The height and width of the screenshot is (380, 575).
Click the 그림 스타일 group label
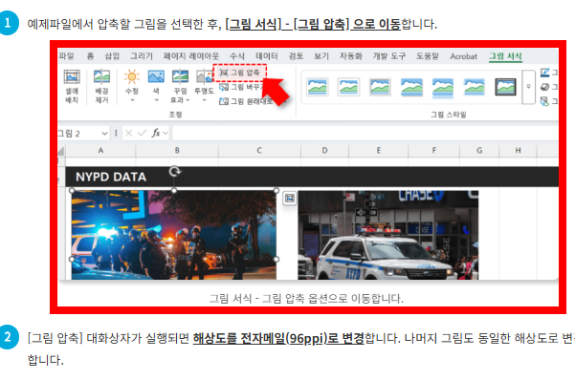pos(448,115)
